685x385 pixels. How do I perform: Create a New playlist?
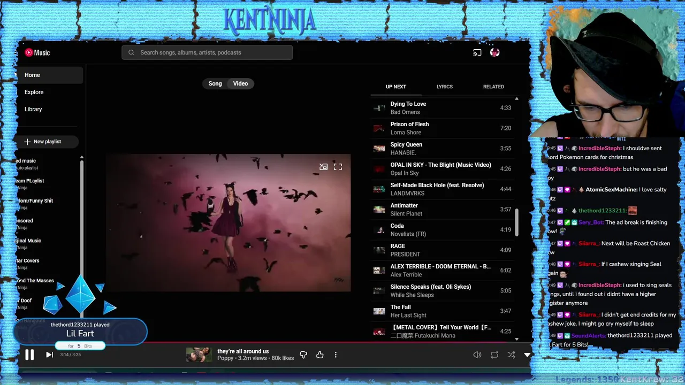pos(47,142)
